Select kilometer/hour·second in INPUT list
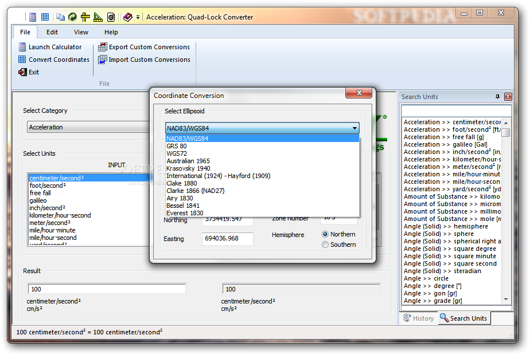This screenshot has width=530, height=355. pos(88,215)
